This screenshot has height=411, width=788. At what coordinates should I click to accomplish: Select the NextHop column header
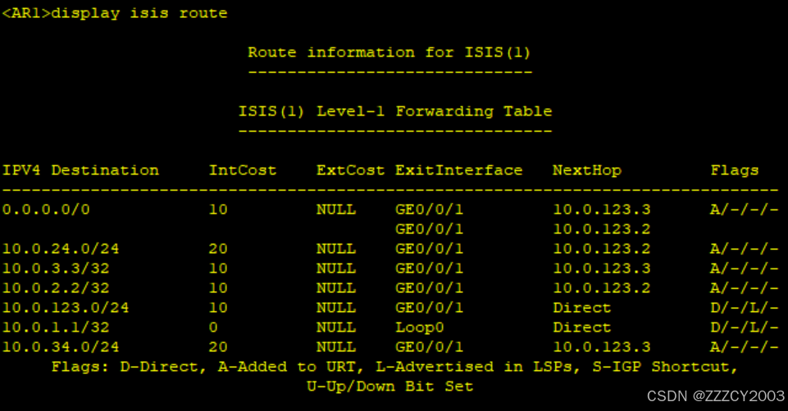click(x=586, y=170)
